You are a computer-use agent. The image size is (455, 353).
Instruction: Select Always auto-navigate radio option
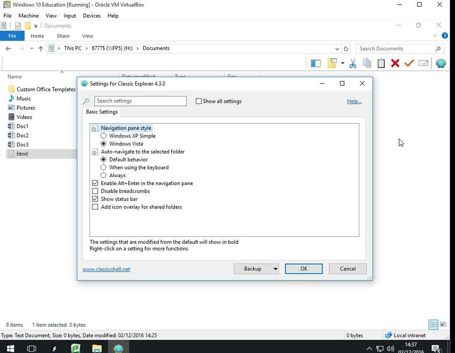pos(103,175)
